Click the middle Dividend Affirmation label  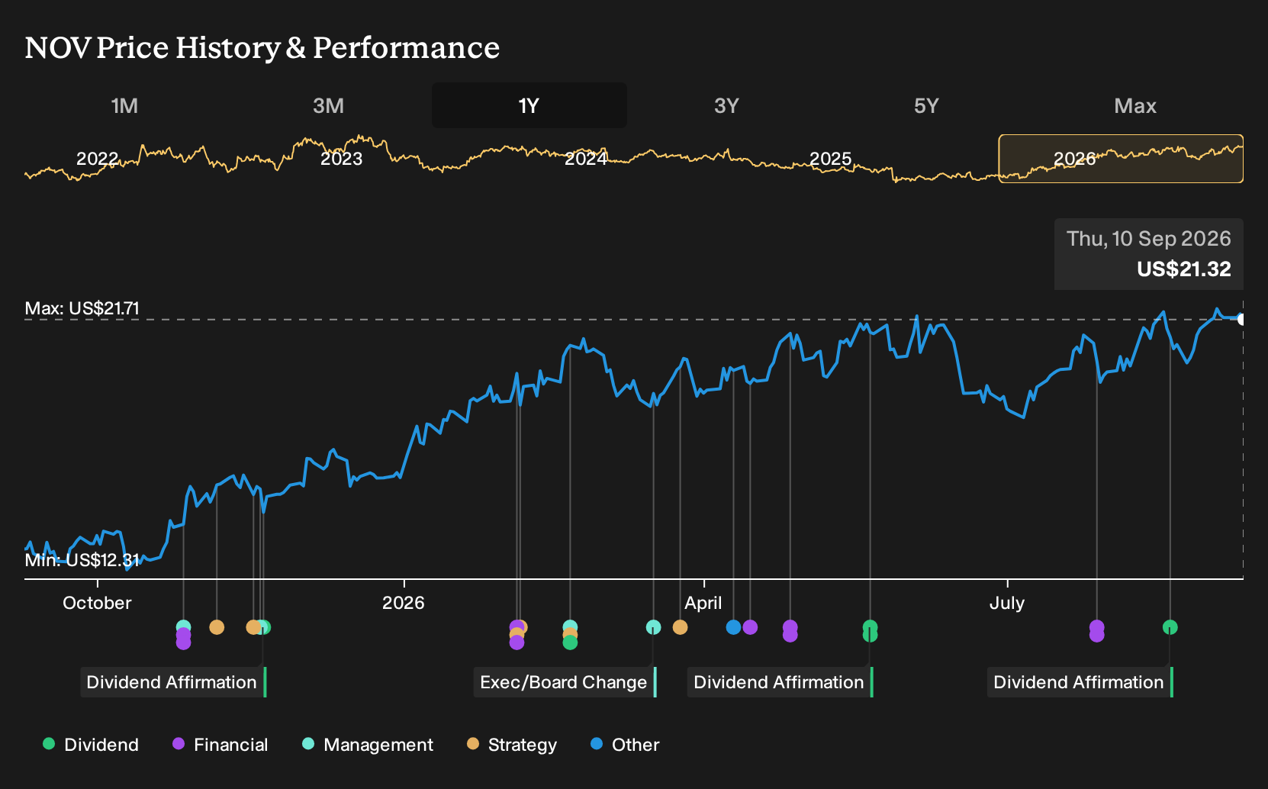click(x=779, y=682)
